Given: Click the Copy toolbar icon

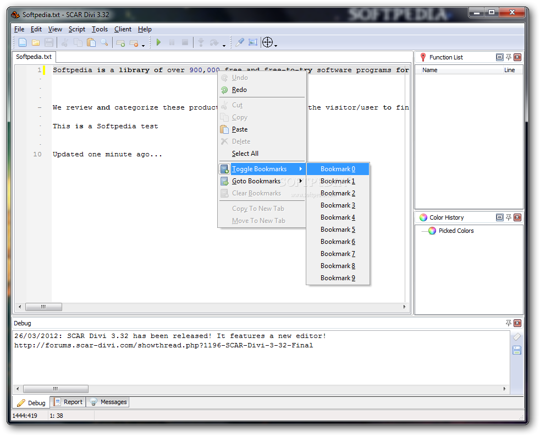Looking at the screenshot, I should [78, 42].
